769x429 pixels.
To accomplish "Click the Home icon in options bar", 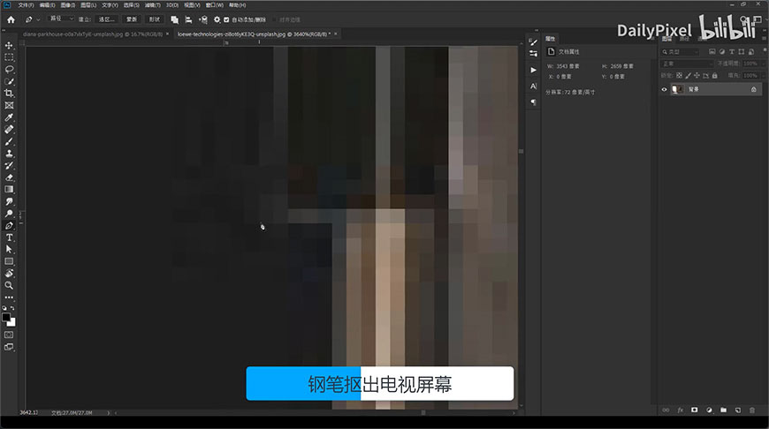I will pos(11,19).
